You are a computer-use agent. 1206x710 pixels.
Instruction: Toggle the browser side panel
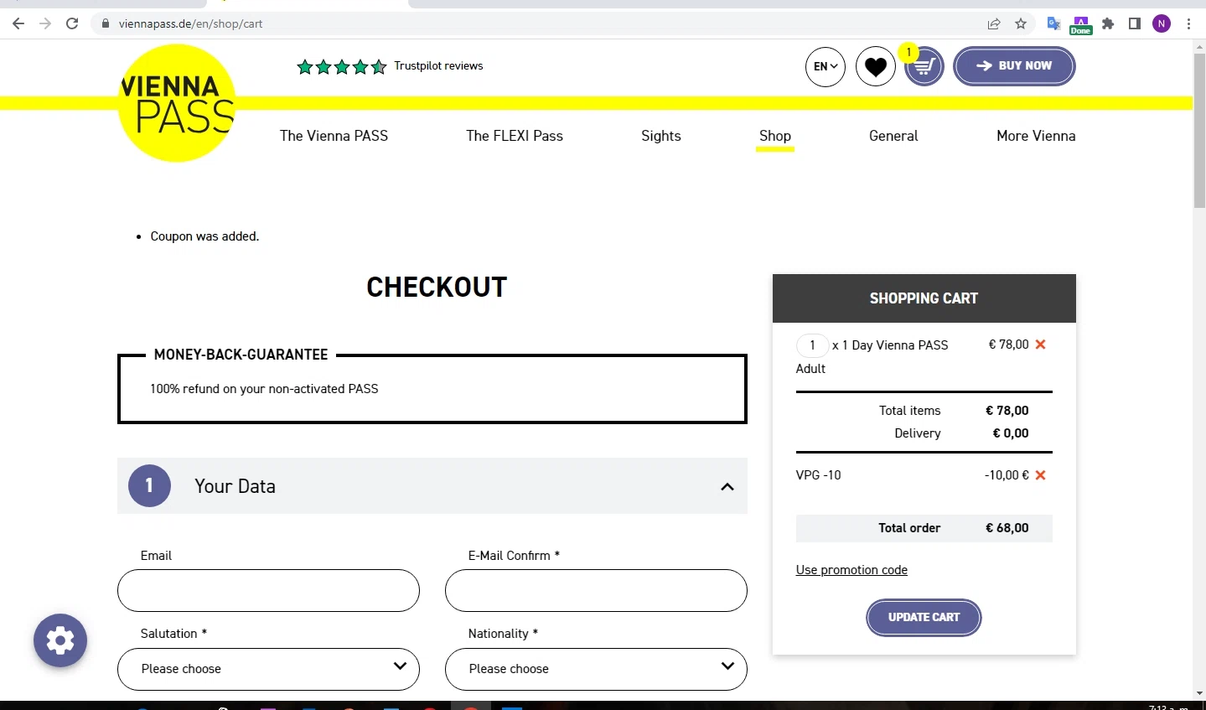pyautogui.click(x=1135, y=23)
